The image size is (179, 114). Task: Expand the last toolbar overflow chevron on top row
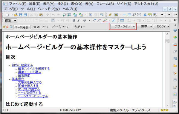click(175, 15)
